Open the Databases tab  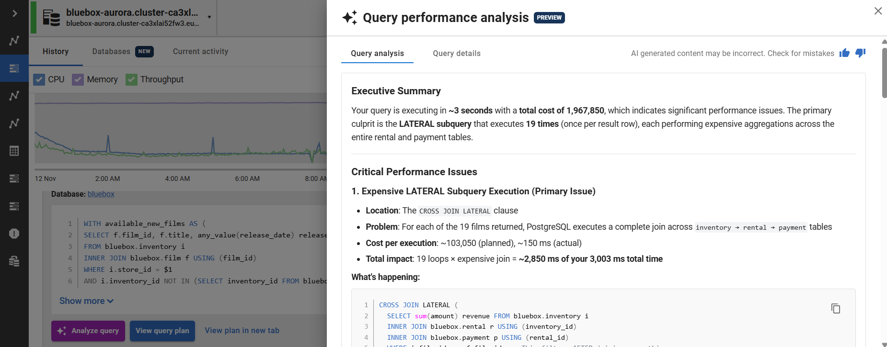tap(111, 52)
